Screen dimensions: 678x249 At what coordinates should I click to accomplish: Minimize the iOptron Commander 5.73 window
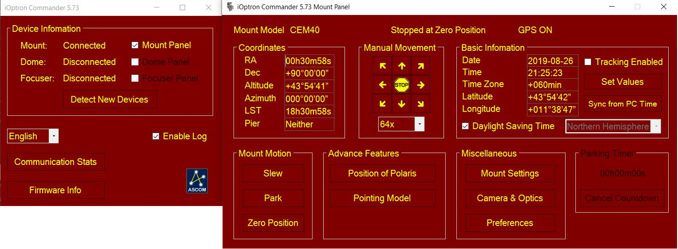pos(156,7)
